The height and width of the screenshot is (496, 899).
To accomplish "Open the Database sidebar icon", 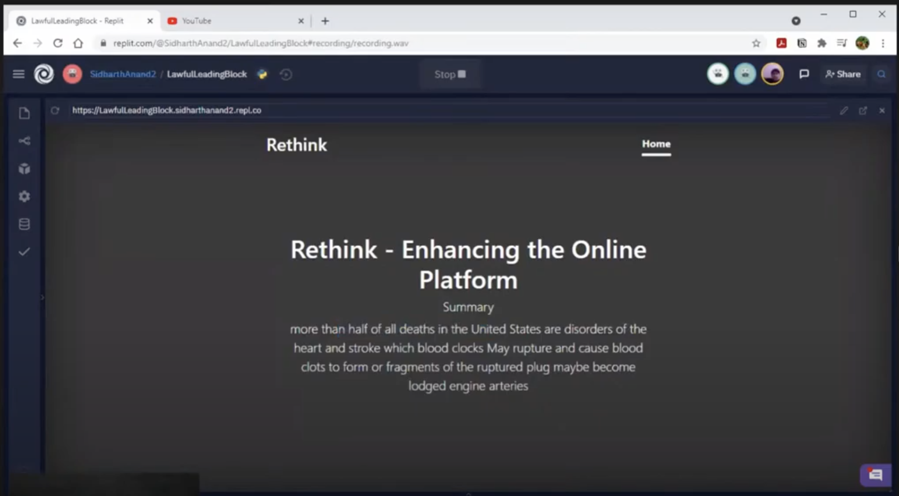I will (x=24, y=224).
